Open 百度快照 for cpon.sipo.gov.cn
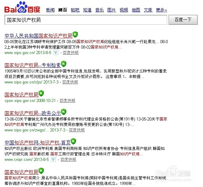Viewport: 203px width, 187px height. 67,100
